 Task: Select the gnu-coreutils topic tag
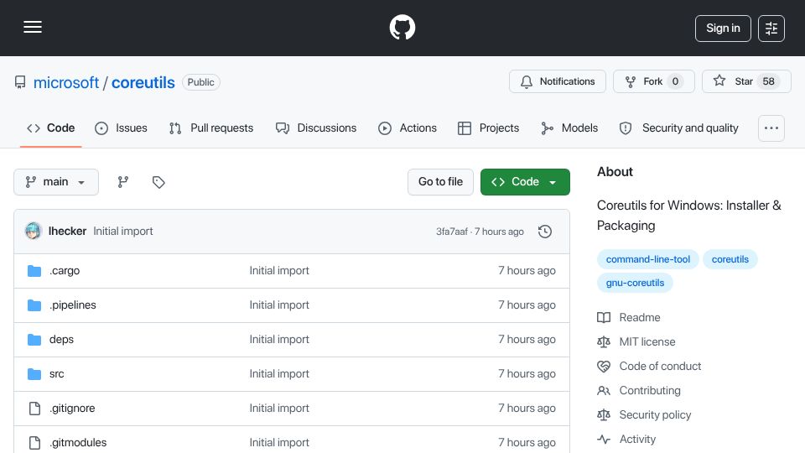pyautogui.click(x=635, y=283)
